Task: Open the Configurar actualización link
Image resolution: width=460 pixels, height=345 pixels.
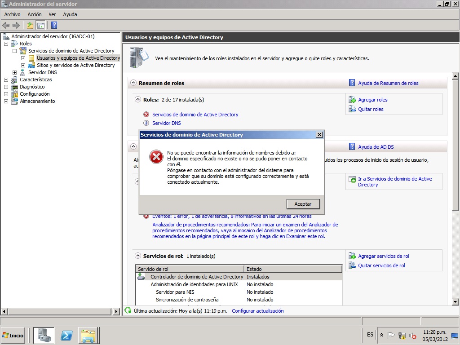Action: [x=257, y=310]
